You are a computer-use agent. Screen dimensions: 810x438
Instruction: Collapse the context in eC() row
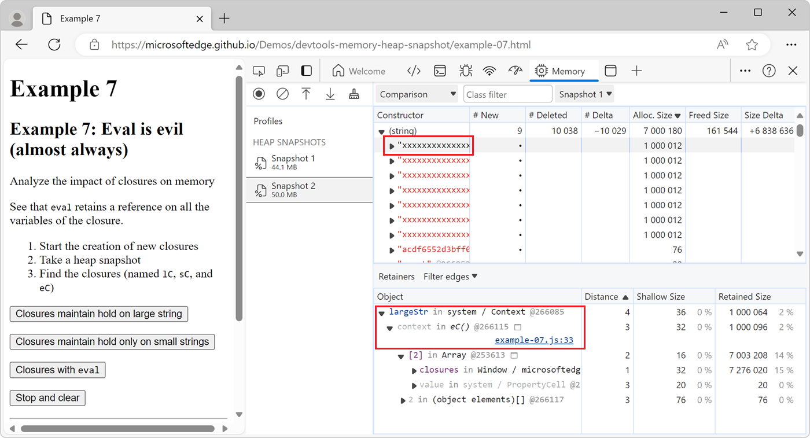(391, 327)
